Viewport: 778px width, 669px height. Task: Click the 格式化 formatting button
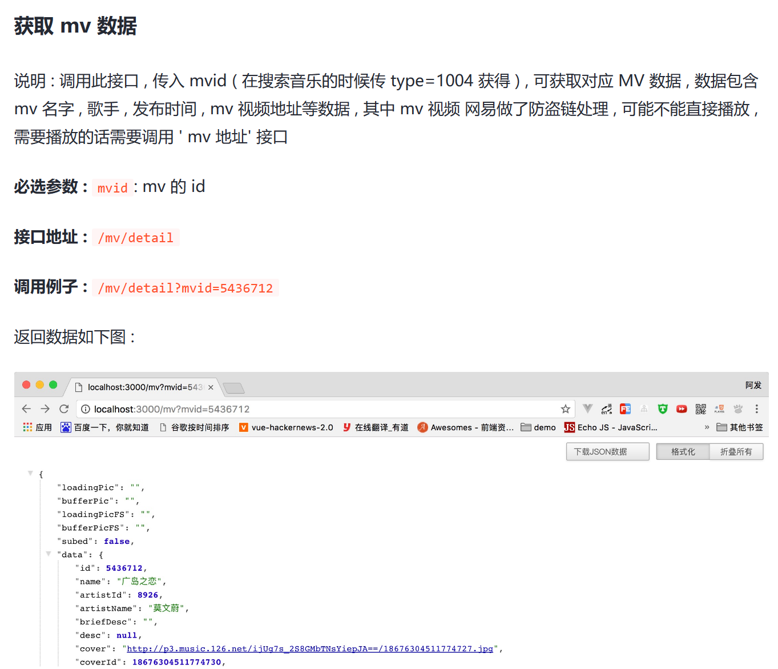683,451
